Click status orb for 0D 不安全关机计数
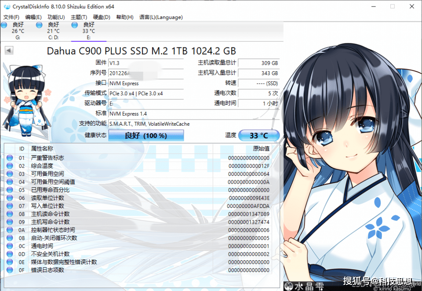The width and height of the screenshot is (422, 291). (x=10, y=254)
